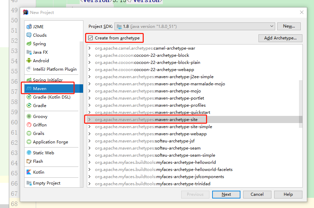Expand maven-archetype-j2ee-simple node
Viewport: 314px width, 208px height.
[90, 77]
